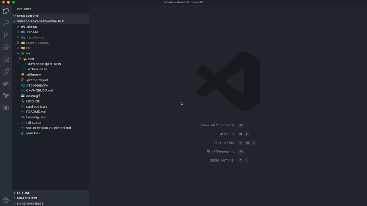The image size is (367, 206).
Task: Select the demo.gif file name
Action: click(33, 96)
